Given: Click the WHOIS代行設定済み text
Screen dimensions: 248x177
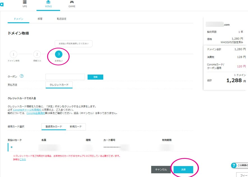Looking at the screenshot, I should point(232,42).
